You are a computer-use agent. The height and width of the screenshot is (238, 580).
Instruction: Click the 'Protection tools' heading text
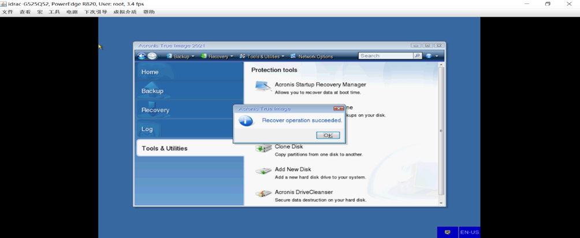point(274,70)
